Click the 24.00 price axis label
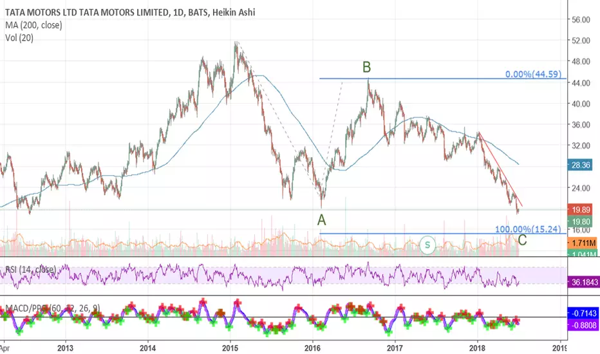The width and height of the screenshot is (600, 354). pyautogui.click(x=581, y=188)
